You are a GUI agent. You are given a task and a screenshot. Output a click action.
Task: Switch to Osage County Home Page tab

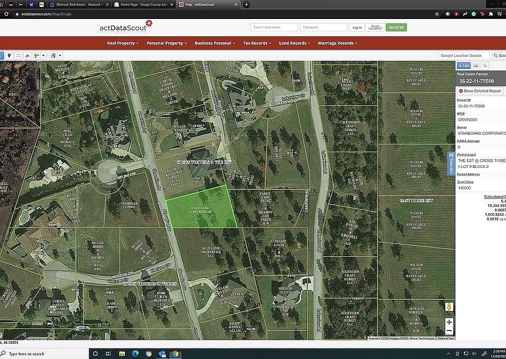pyautogui.click(x=144, y=5)
